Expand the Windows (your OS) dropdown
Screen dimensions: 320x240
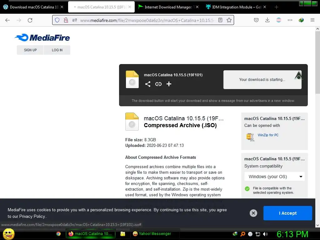pyautogui.click(x=274, y=177)
